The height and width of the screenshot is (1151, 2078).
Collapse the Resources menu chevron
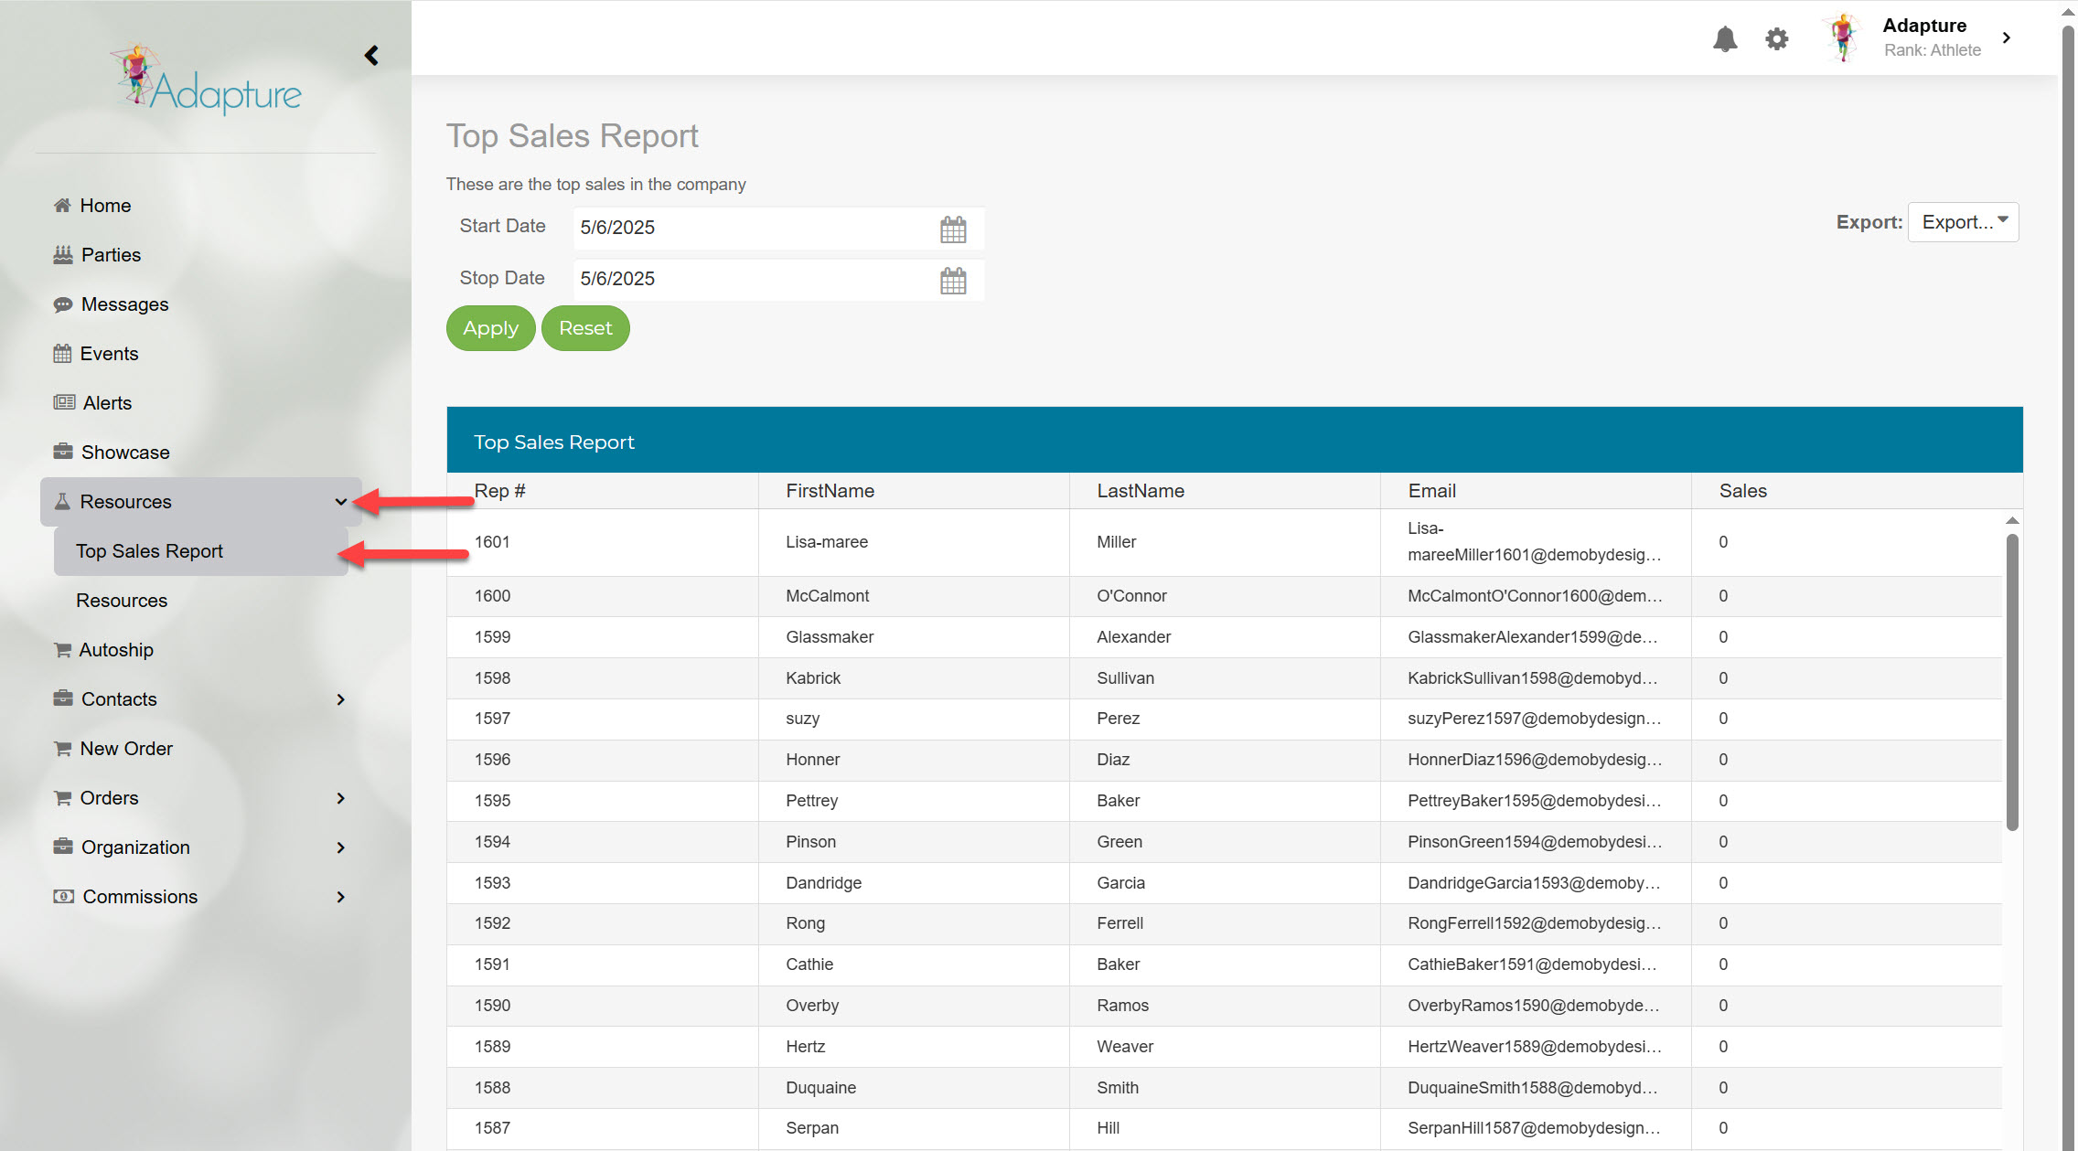(x=341, y=502)
